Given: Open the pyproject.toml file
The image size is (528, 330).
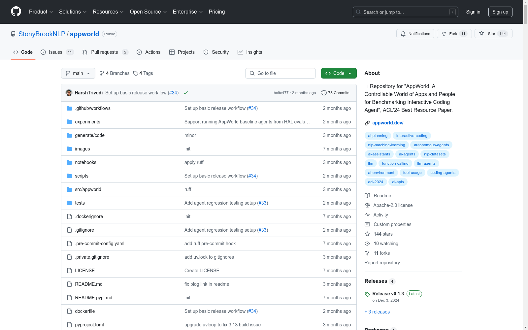Looking at the screenshot, I should 89,325.
